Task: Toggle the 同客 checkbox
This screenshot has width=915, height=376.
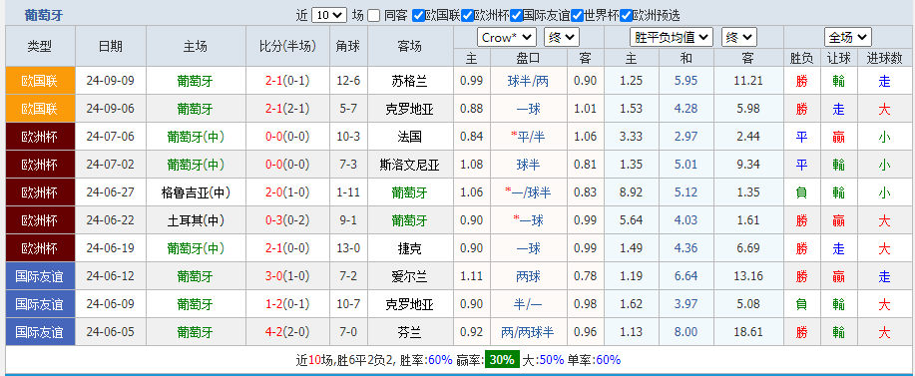Action: pyautogui.click(x=374, y=16)
